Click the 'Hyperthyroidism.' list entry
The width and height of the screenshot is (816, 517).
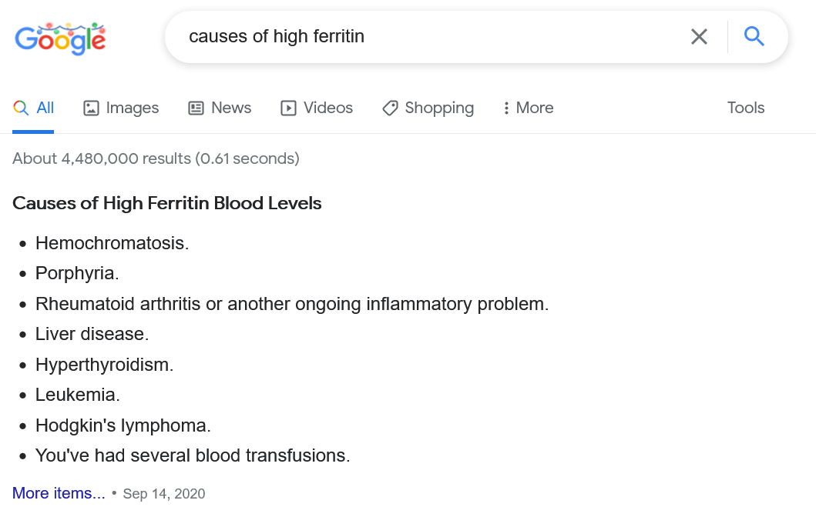[x=104, y=365]
